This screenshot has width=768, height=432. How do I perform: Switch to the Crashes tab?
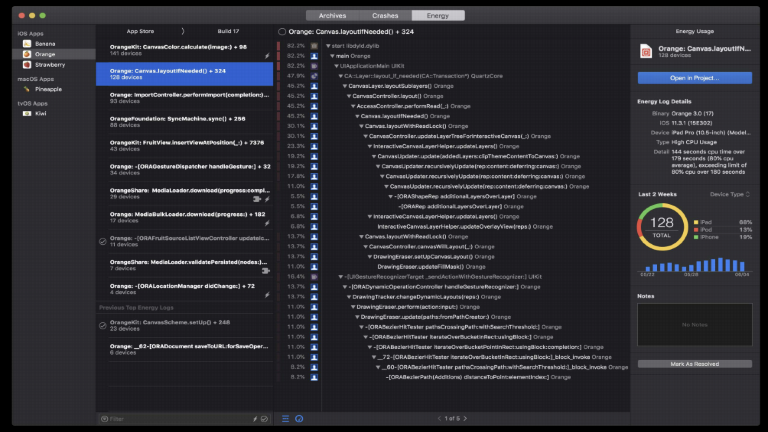tap(385, 16)
